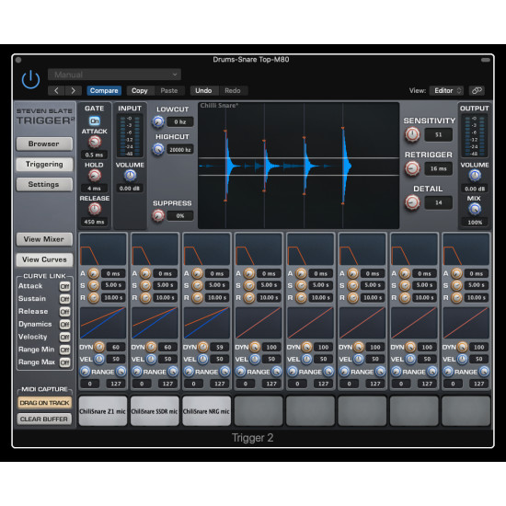Click the Lowcut value field 0 hz
Screen dimensions: 506x506
click(x=180, y=121)
